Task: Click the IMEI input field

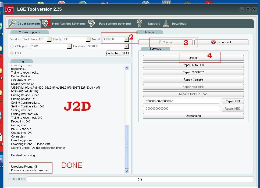Action: tap(181, 101)
